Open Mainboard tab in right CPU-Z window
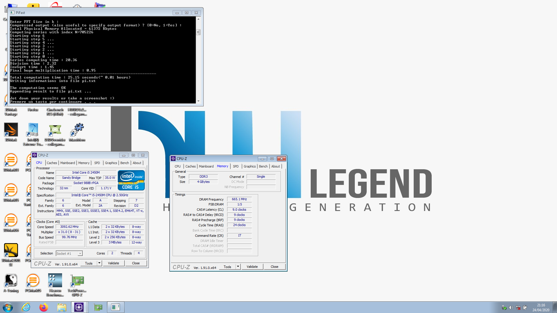 [x=206, y=166]
